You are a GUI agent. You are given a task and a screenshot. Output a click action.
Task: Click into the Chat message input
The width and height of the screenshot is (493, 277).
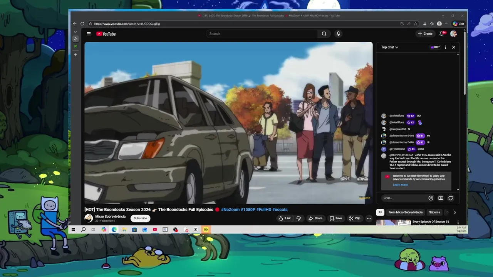[404, 198]
